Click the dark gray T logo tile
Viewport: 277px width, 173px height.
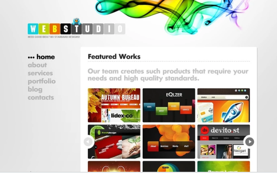(76, 29)
